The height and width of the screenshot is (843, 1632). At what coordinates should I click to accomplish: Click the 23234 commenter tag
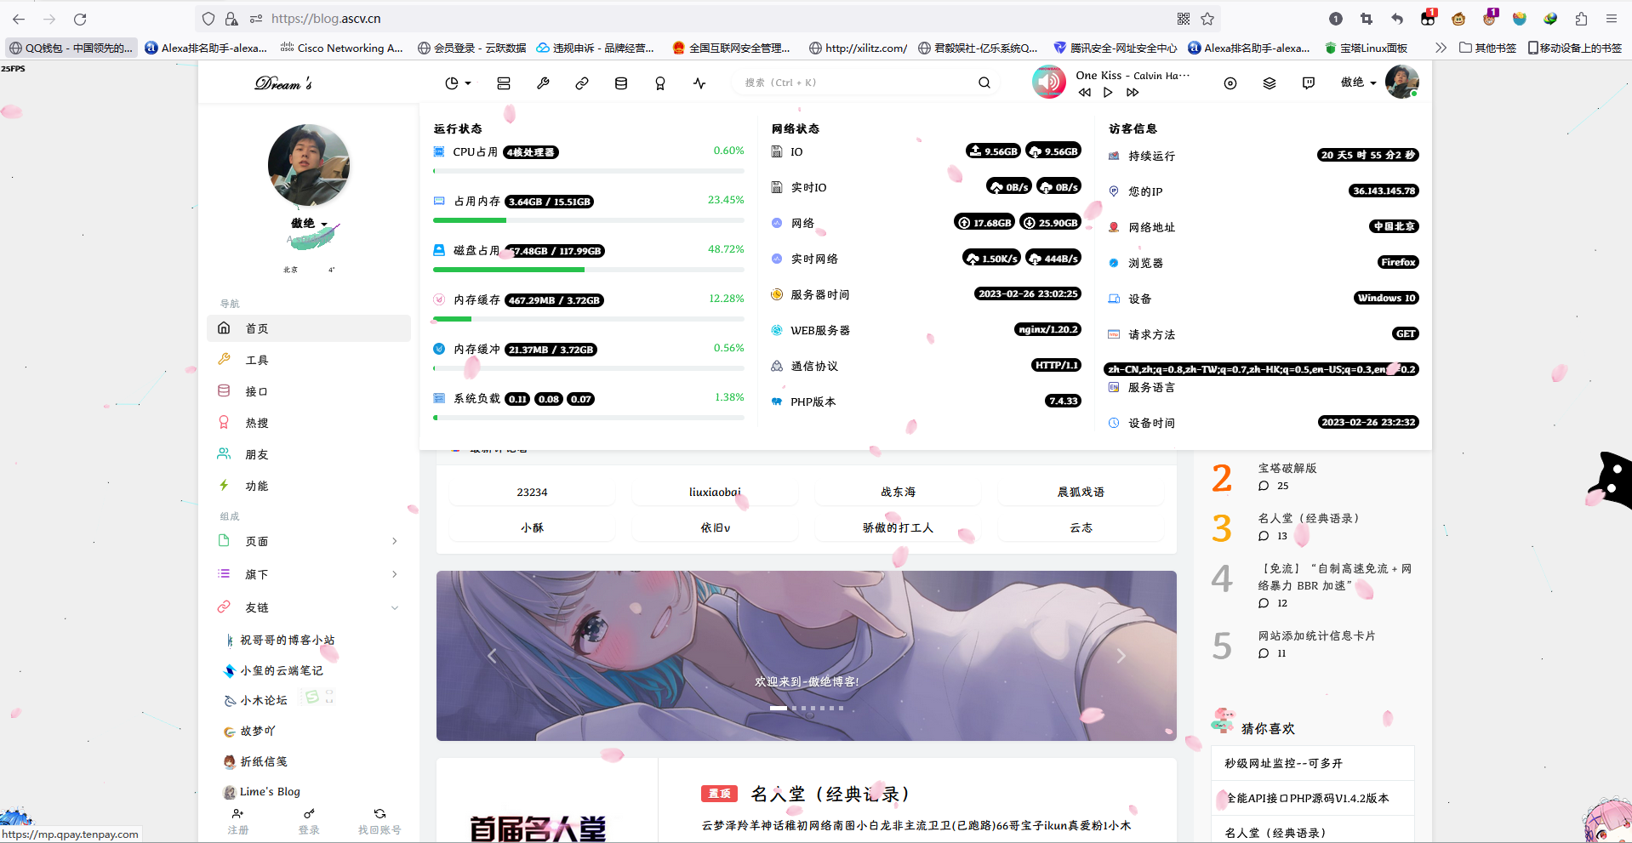click(x=532, y=493)
